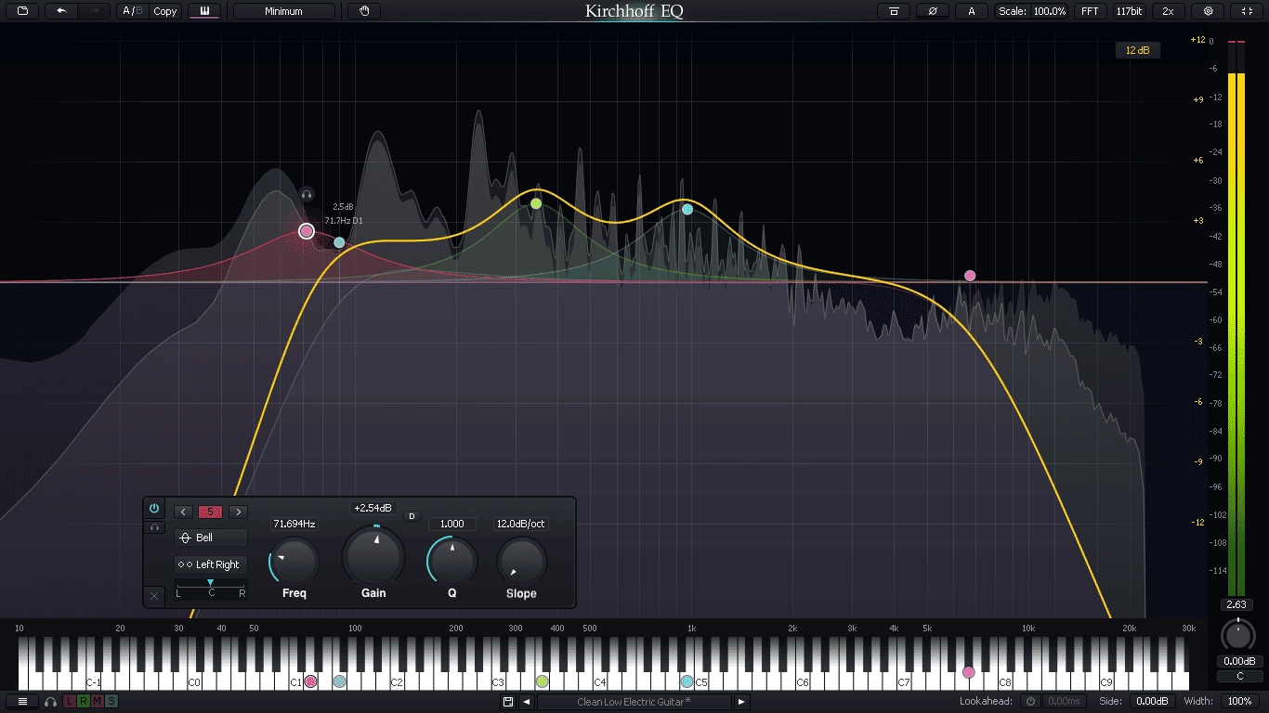Edit the 12.0dB/oct slope field
The image size is (1269, 713).
[x=521, y=524]
